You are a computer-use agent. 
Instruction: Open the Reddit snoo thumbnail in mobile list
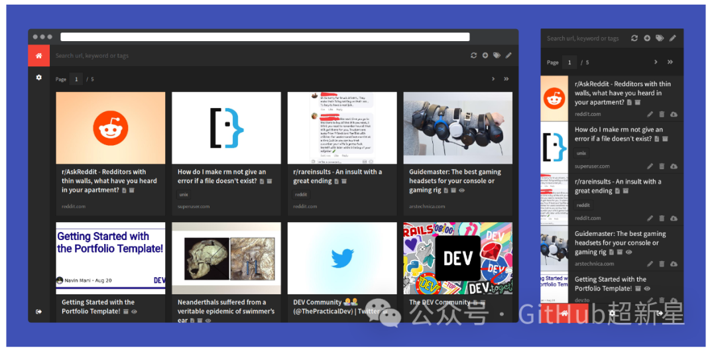click(554, 99)
